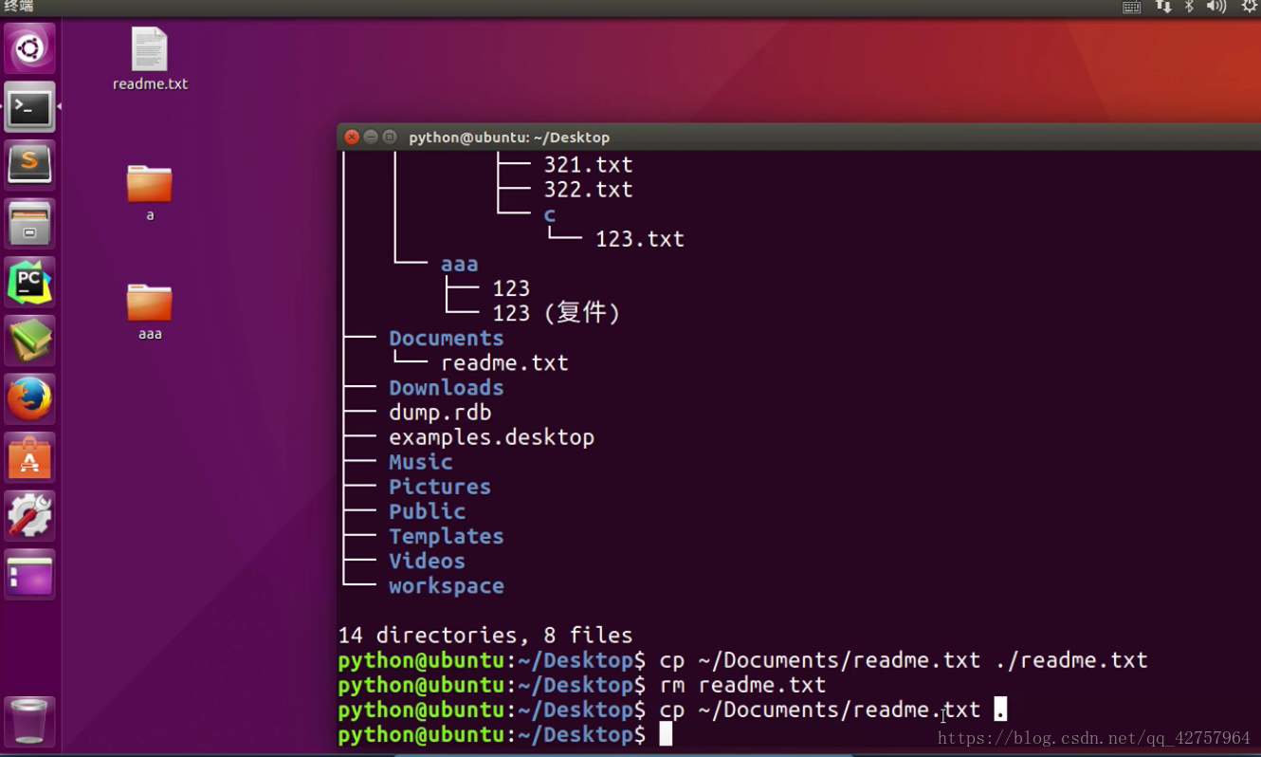Click examples.desktop in the terminal listing
This screenshot has width=1261, height=757.
coord(492,437)
